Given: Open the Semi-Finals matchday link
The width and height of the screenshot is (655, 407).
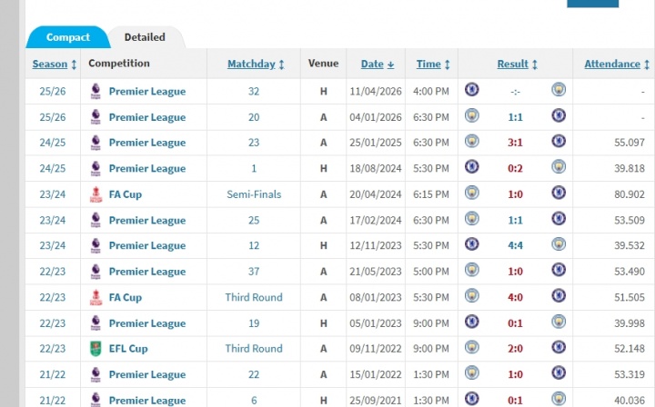Looking at the screenshot, I should point(254,194).
